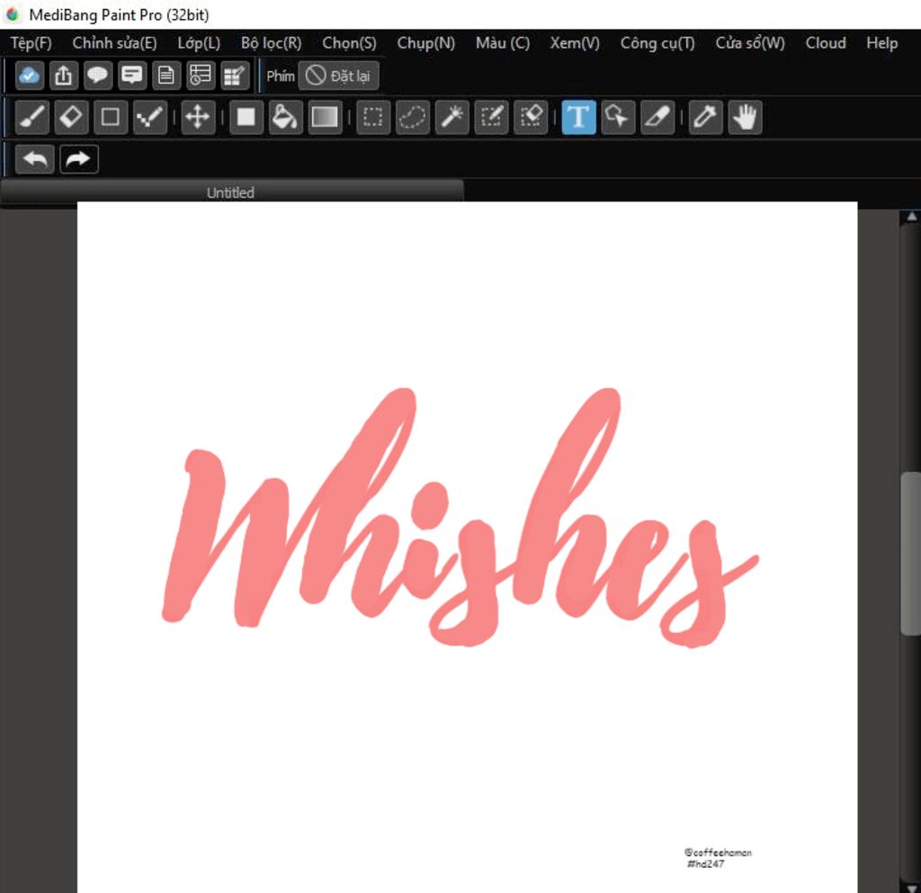Select the Select Eraser tool
The width and height of the screenshot is (921, 893).
click(531, 118)
